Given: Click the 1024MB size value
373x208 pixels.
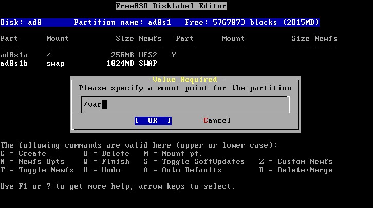Looking at the screenshot, I should click(x=120, y=64).
